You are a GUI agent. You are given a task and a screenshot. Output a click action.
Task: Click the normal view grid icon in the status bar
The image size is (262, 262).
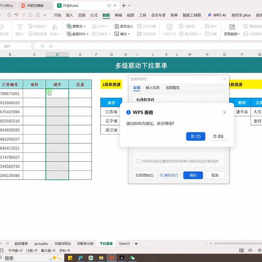tap(241, 250)
